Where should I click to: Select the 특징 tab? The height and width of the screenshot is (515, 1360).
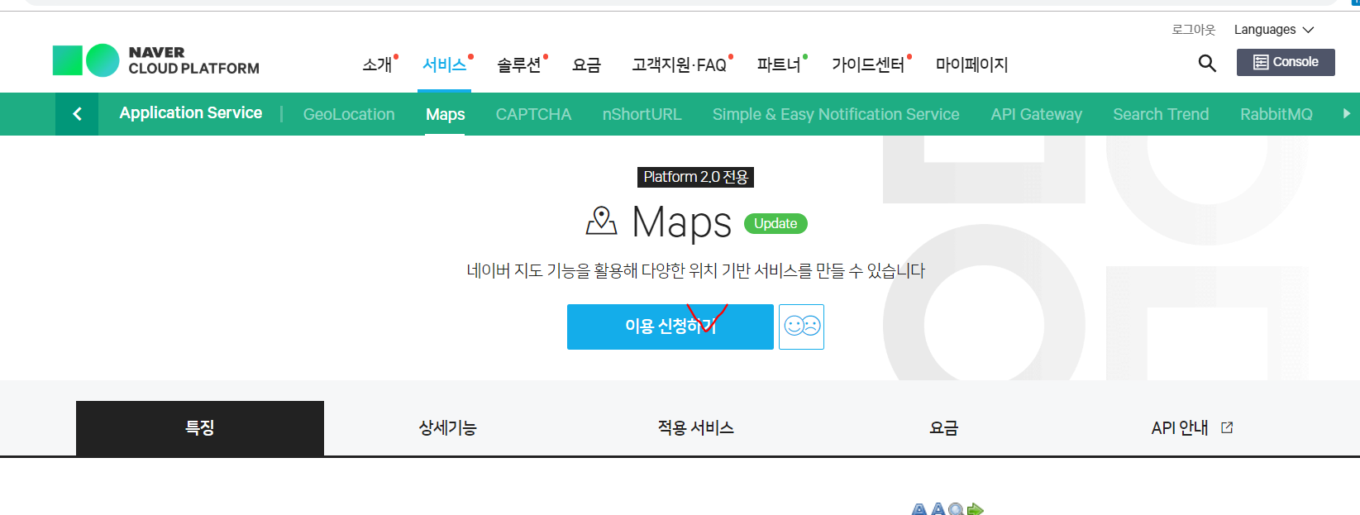coord(200,428)
